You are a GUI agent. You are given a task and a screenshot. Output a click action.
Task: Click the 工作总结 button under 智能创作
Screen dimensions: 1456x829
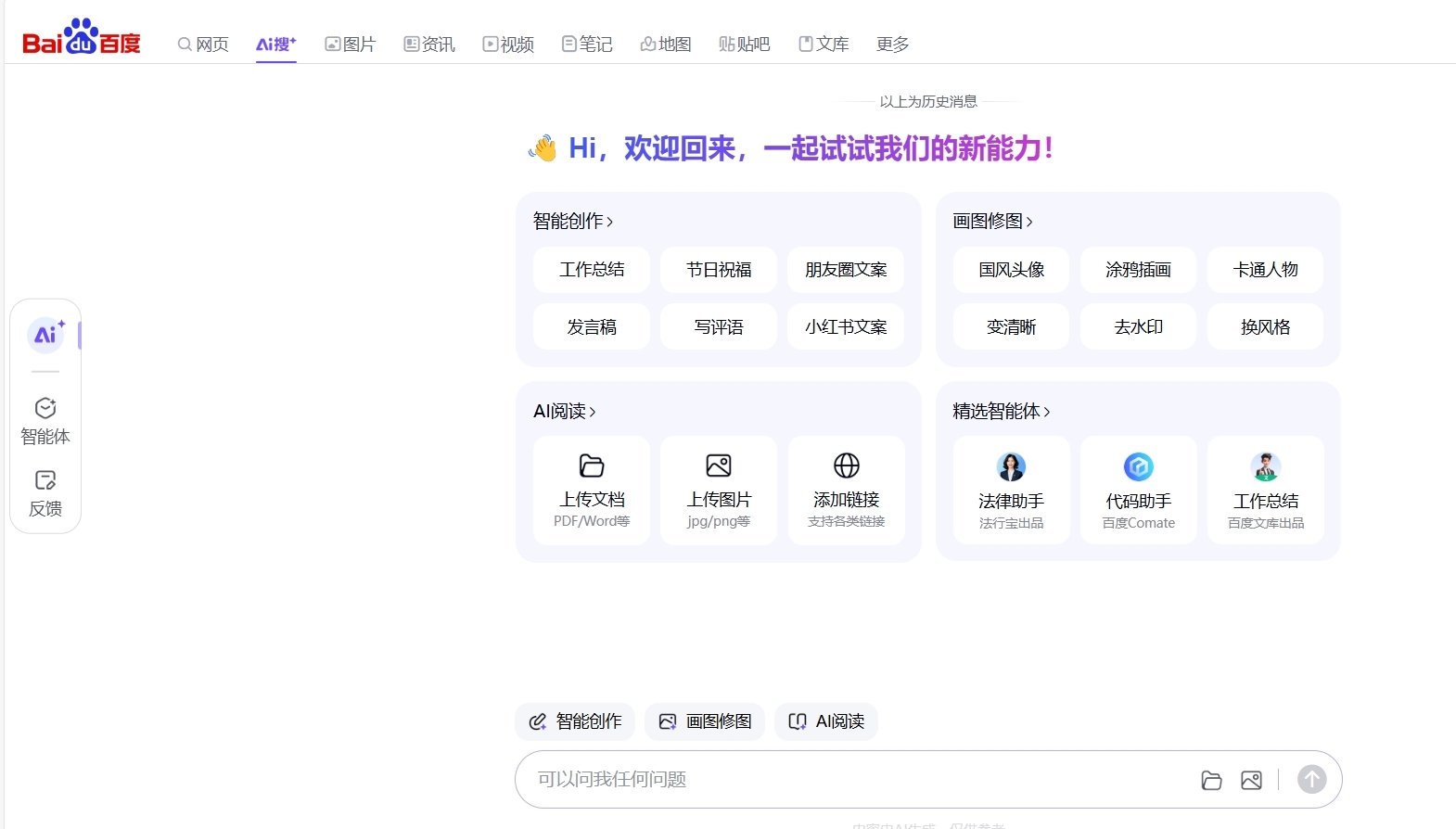pyautogui.click(x=592, y=270)
